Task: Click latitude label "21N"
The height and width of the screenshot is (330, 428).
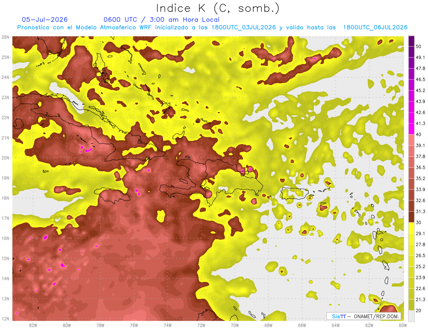Action: tap(5, 138)
